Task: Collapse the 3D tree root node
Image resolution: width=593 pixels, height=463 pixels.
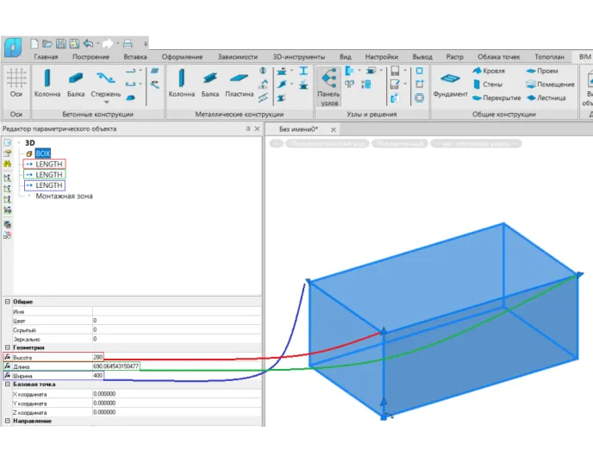Action: pos(19,143)
